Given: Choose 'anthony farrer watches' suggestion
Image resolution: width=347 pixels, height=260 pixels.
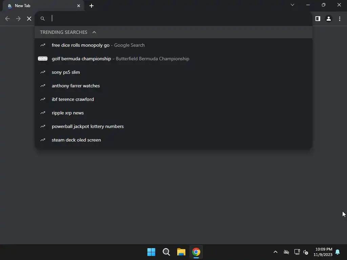Looking at the screenshot, I should (x=173, y=86).
